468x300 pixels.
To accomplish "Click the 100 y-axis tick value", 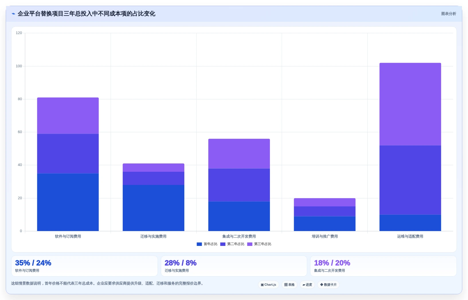I will pyautogui.click(x=19, y=66).
